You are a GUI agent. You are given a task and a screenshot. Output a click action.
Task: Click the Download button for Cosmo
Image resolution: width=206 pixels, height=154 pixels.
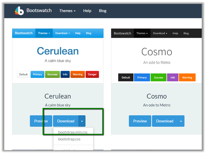[164, 121]
